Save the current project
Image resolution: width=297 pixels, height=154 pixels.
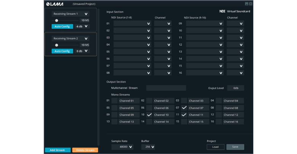(235, 147)
